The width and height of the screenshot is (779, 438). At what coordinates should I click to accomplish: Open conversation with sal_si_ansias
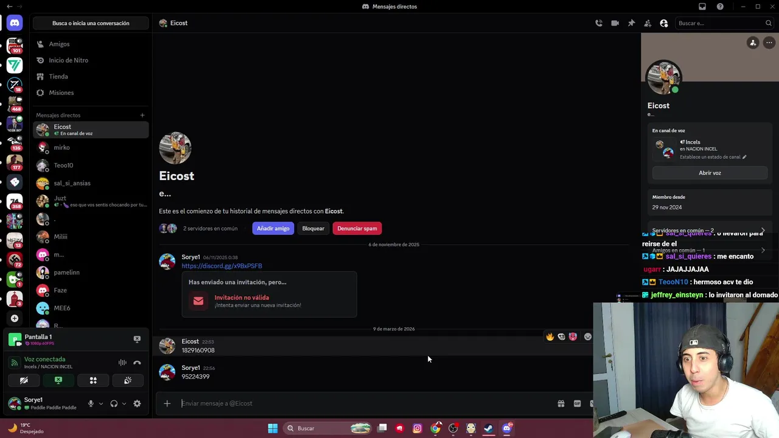(x=91, y=183)
